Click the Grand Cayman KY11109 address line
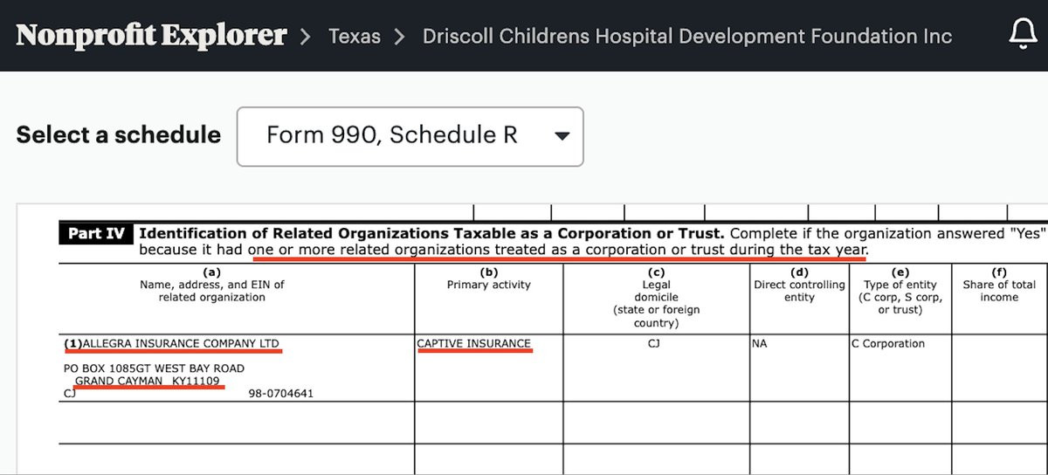This screenshot has width=1048, height=475. (147, 382)
